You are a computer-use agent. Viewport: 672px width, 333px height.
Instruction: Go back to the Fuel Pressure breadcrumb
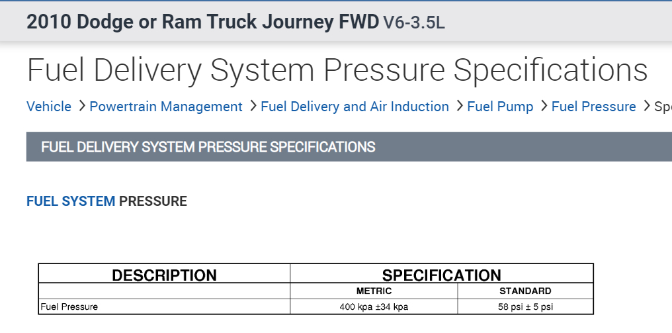pos(593,107)
